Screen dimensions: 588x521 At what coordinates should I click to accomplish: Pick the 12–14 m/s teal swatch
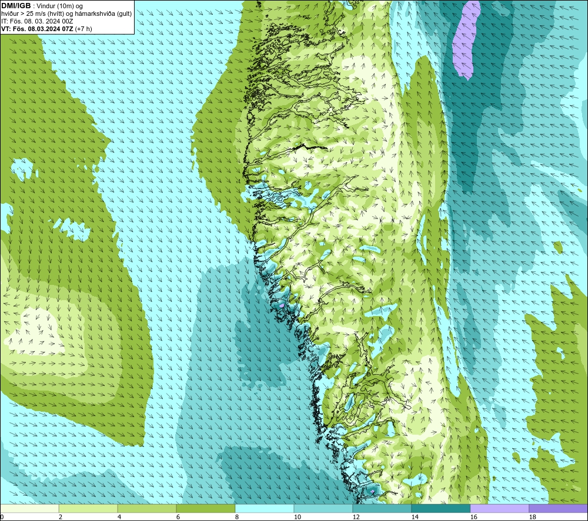point(382,508)
